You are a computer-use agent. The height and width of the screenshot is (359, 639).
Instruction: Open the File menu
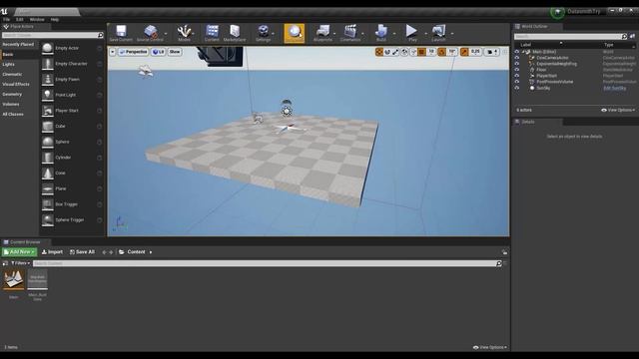(x=7, y=20)
